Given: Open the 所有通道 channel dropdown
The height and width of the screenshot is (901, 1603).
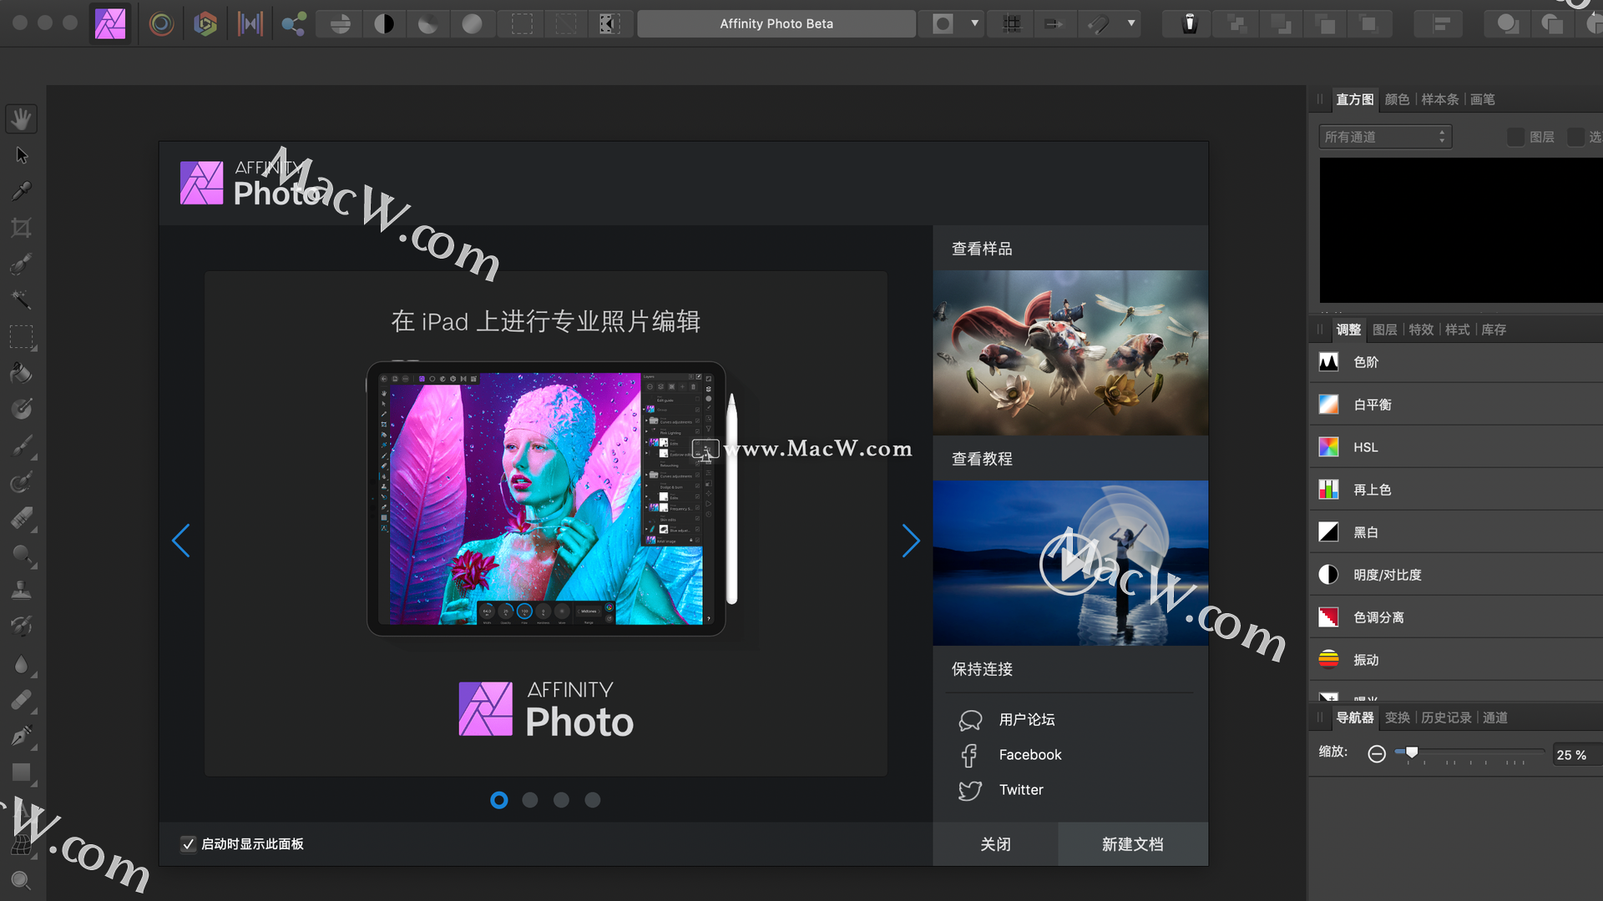Looking at the screenshot, I should pyautogui.click(x=1385, y=137).
